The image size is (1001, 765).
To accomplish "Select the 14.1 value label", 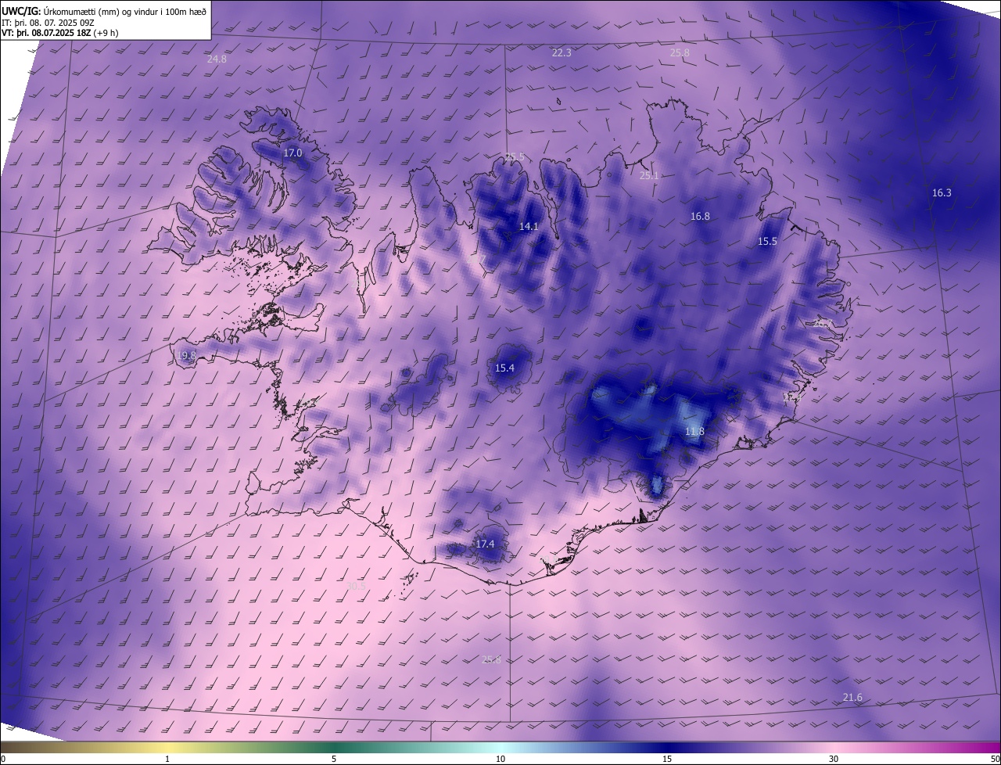I will point(529,227).
